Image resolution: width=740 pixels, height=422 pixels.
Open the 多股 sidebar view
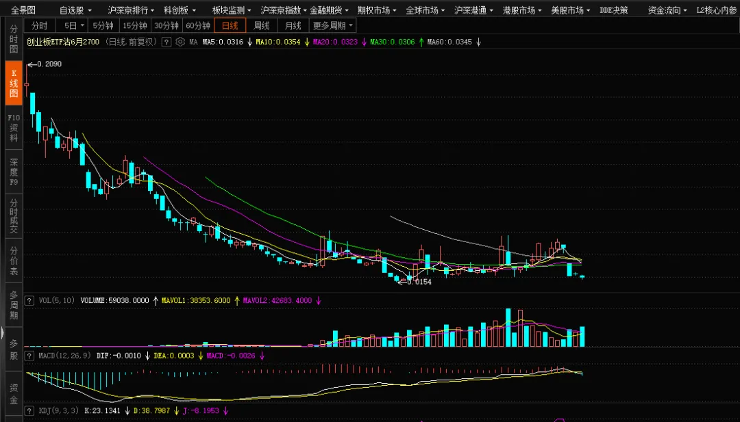pos(14,349)
